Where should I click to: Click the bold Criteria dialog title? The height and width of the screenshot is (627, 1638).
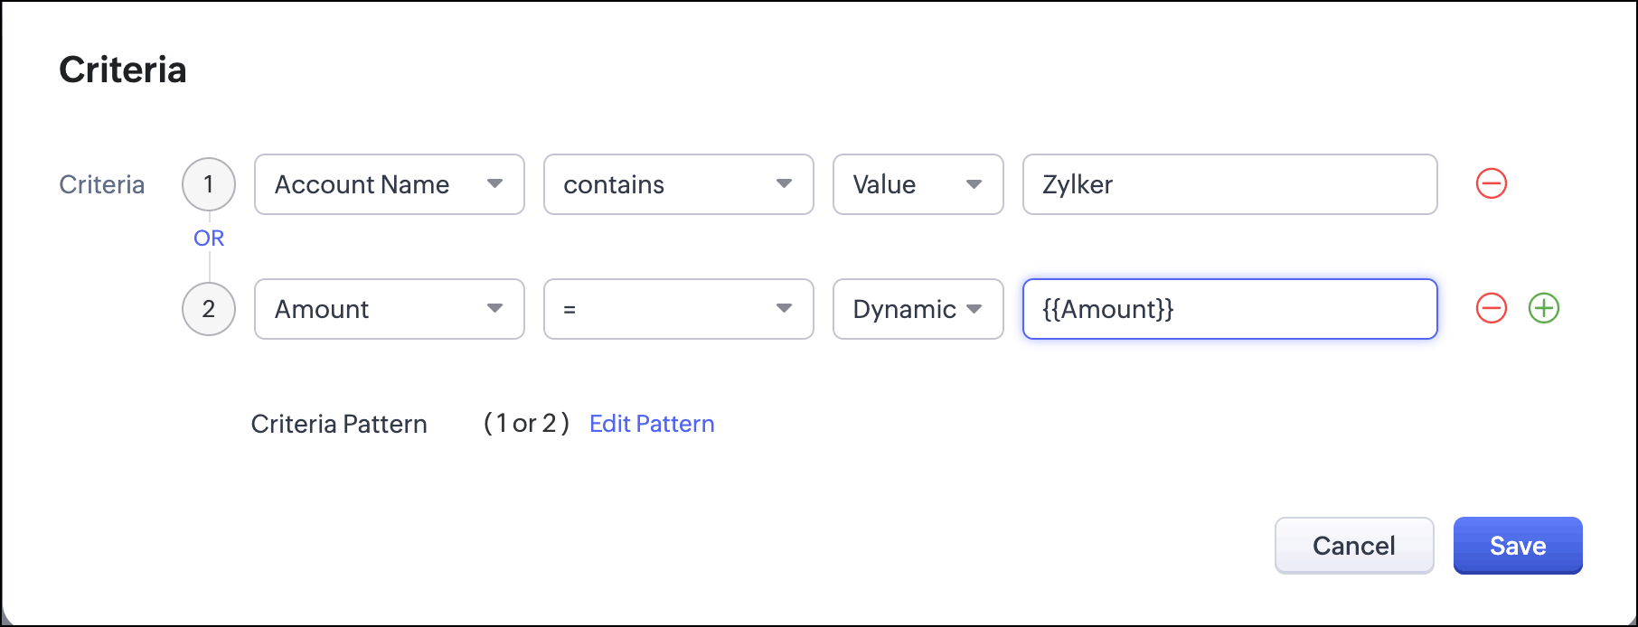[123, 70]
